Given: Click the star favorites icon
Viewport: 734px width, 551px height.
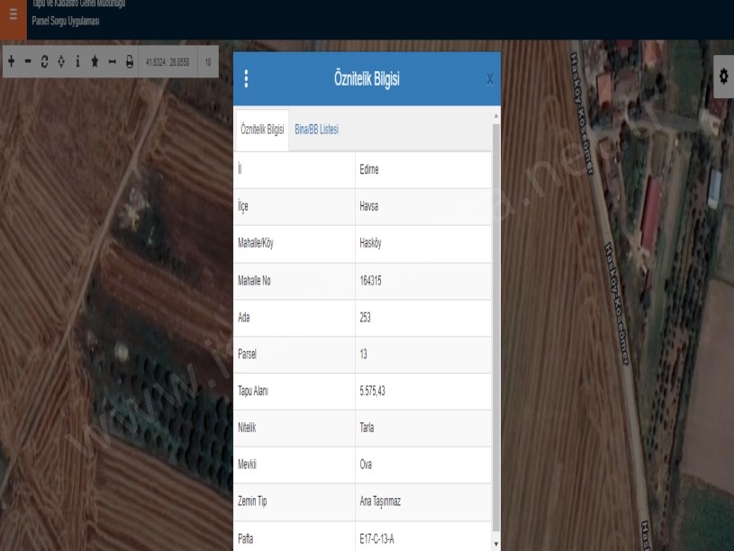Looking at the screenshot, I should pyautogui.click(x=95, y=61).
